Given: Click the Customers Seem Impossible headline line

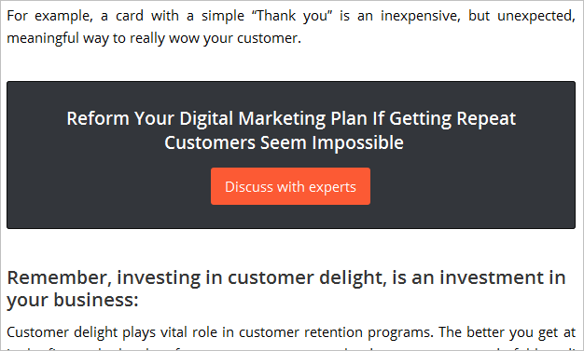Looking at the screenshot, I should tap(284, 142).
